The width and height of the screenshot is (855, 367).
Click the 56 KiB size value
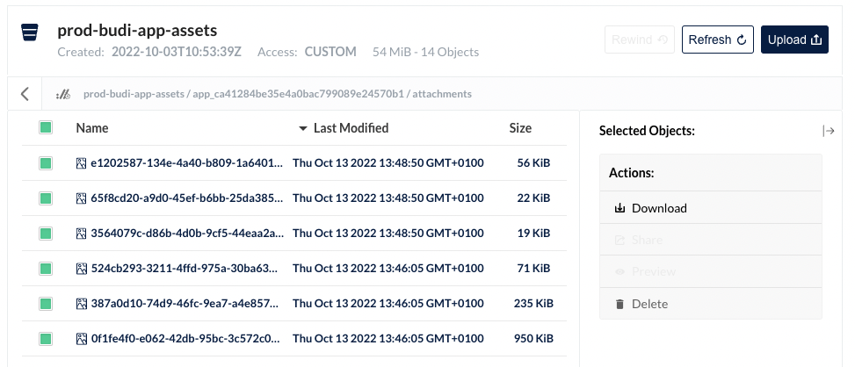pos(533,162)
